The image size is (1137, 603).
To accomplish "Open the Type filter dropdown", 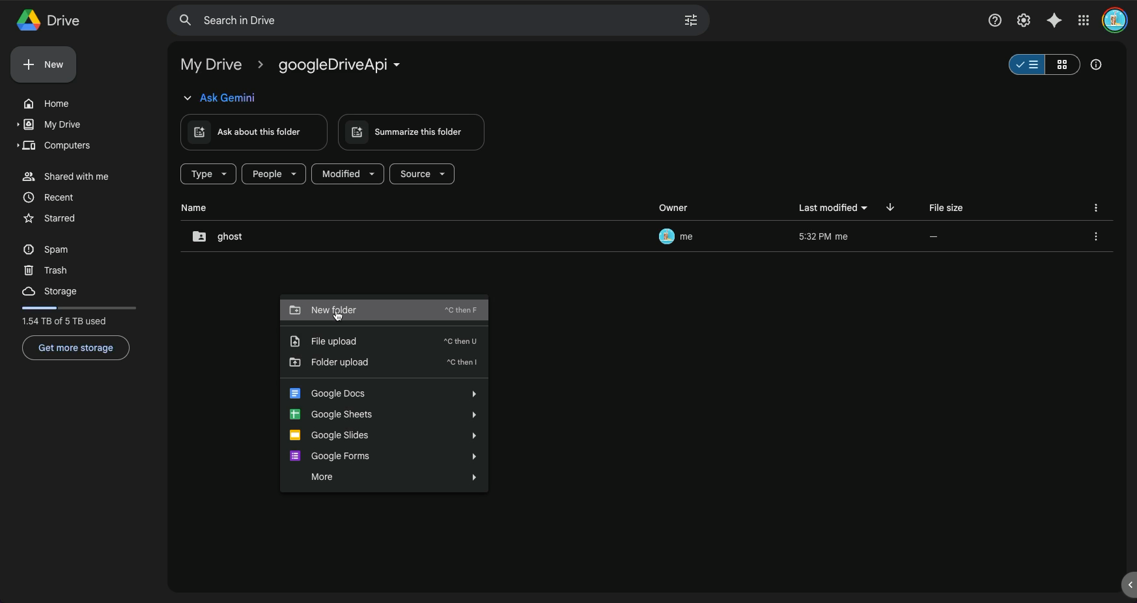I will tap(208, 174).
